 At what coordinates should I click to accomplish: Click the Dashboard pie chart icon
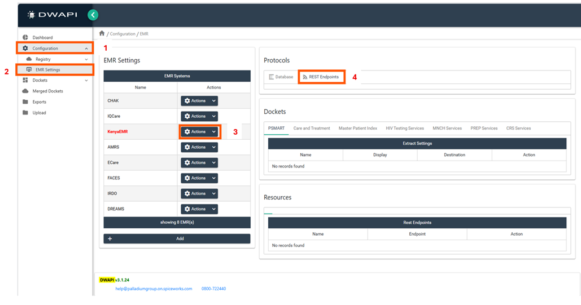click(25, 37)
